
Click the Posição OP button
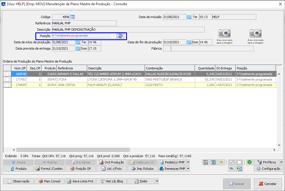(x=80, y=169)
